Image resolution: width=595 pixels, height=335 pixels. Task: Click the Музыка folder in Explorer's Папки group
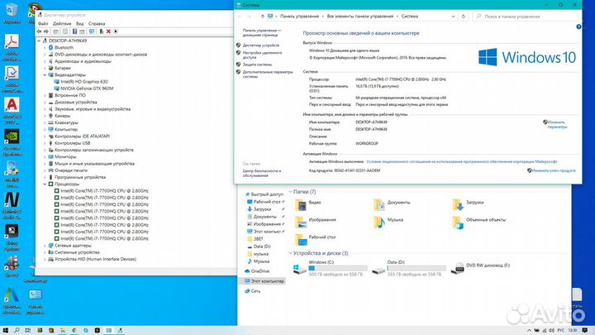(x=388, y=223)
